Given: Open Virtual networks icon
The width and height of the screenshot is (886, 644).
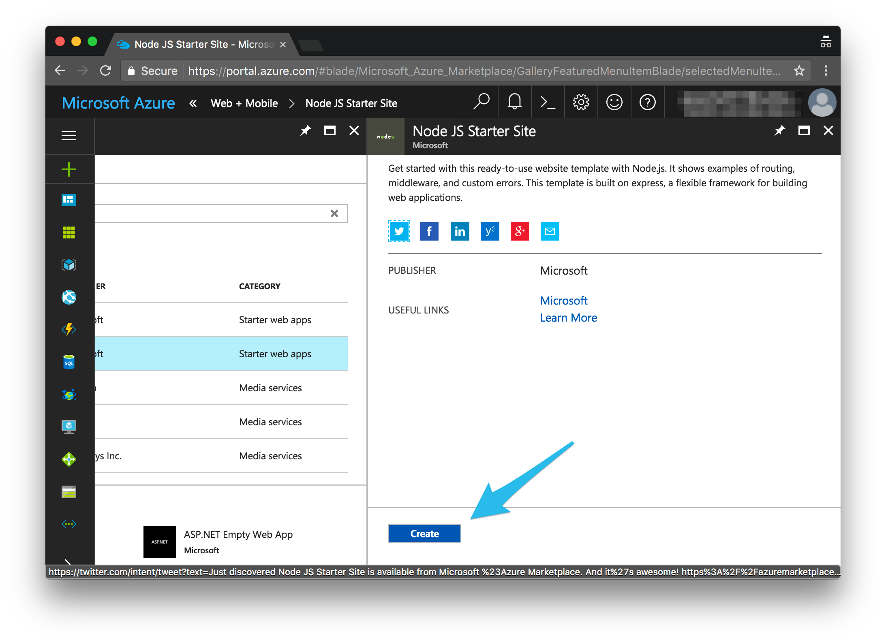Looking at the screenshot, I should [69, 524].
